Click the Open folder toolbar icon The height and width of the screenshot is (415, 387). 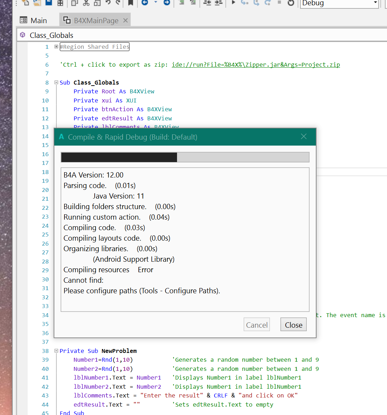click(x=37, y=2)
